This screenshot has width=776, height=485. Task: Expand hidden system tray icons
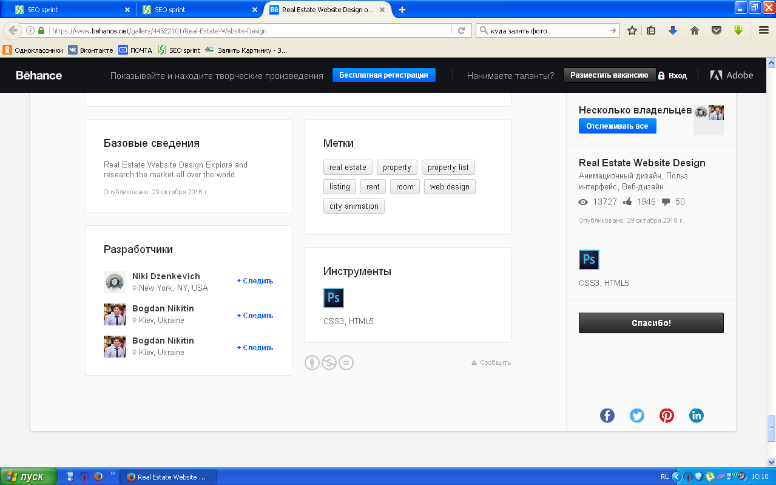pyautogui.click(x=677, y=477)
